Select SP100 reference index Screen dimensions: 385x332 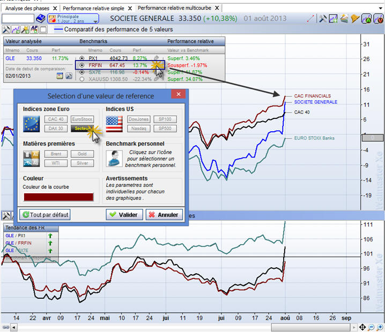click(165, 119)
